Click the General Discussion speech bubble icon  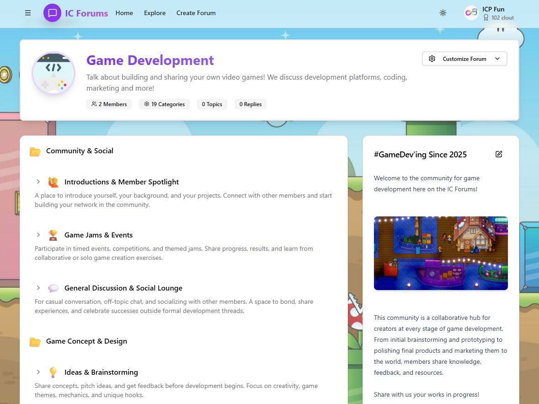point(53,288)
